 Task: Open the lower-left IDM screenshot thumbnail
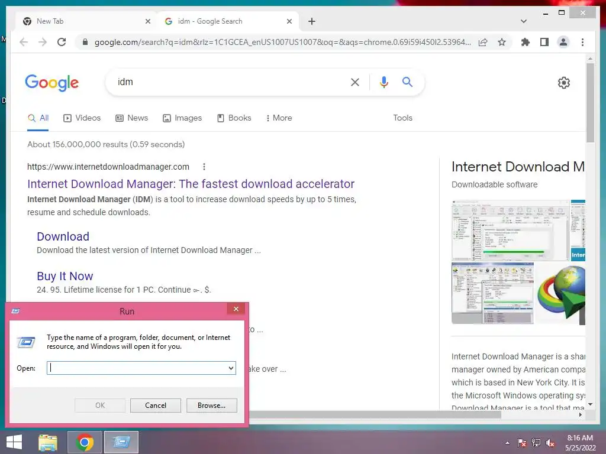click(x=493, y=293)
